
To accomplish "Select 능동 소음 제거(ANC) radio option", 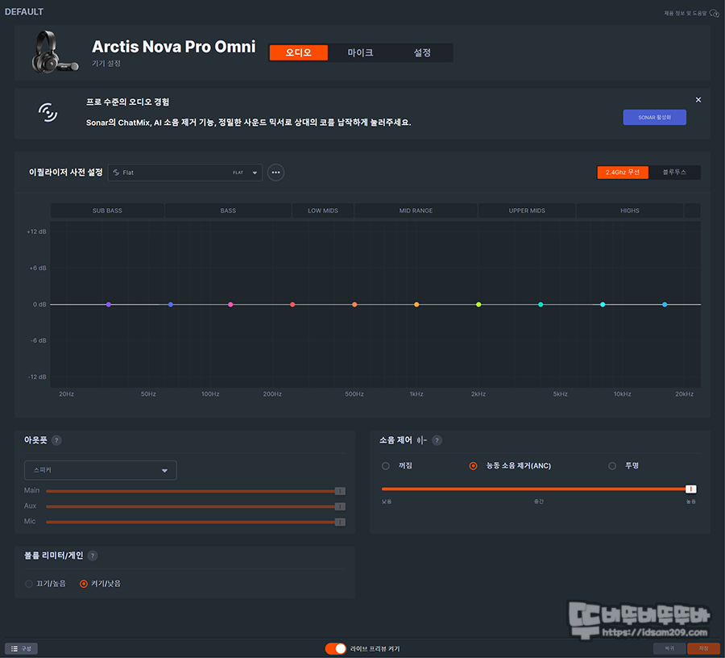I will [x=473, y=466].
